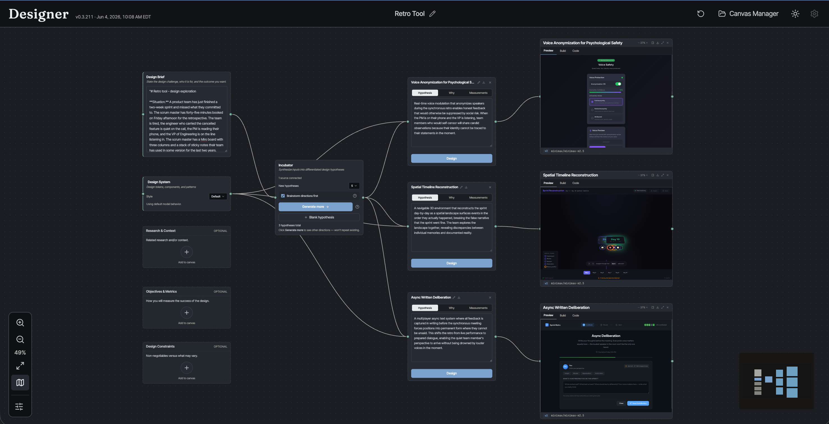Click Generate more in Incubator
829x424 pixels.
(316, 207)
